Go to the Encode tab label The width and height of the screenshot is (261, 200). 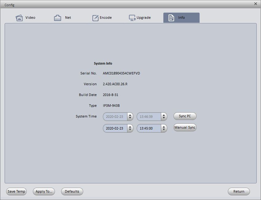(106, 18)
